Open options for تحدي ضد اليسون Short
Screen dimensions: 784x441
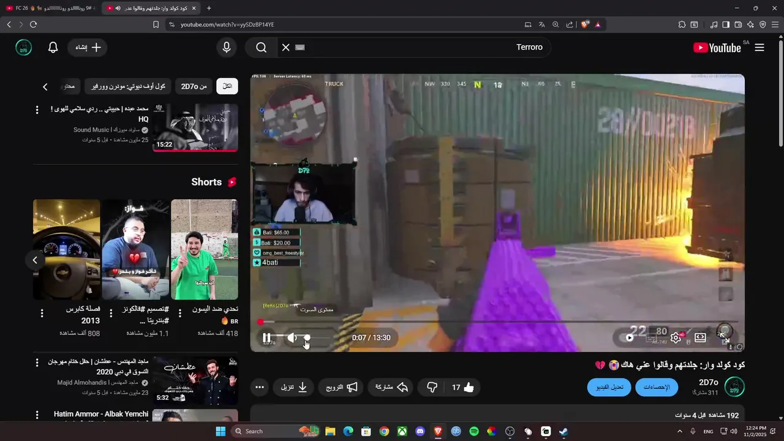tap(180, 313)
